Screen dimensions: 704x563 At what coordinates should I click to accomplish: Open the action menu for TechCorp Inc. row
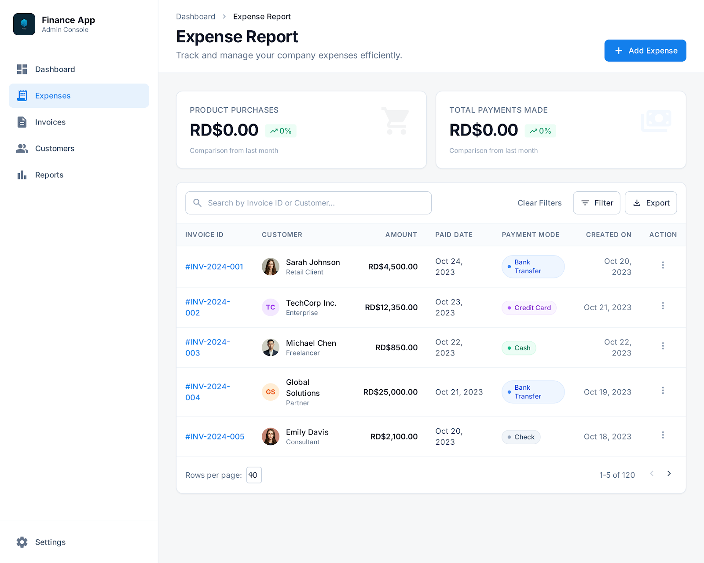pyautogui.click(x=663, y=306)
